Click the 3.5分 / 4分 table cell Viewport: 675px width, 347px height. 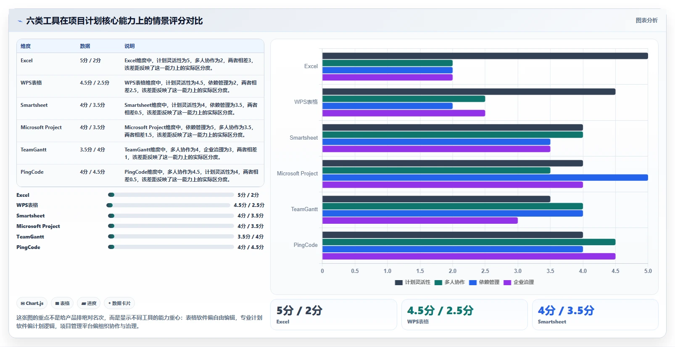(92, 150)
